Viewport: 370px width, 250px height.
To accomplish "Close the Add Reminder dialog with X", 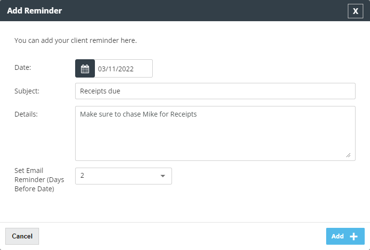I will coord(356,11).
